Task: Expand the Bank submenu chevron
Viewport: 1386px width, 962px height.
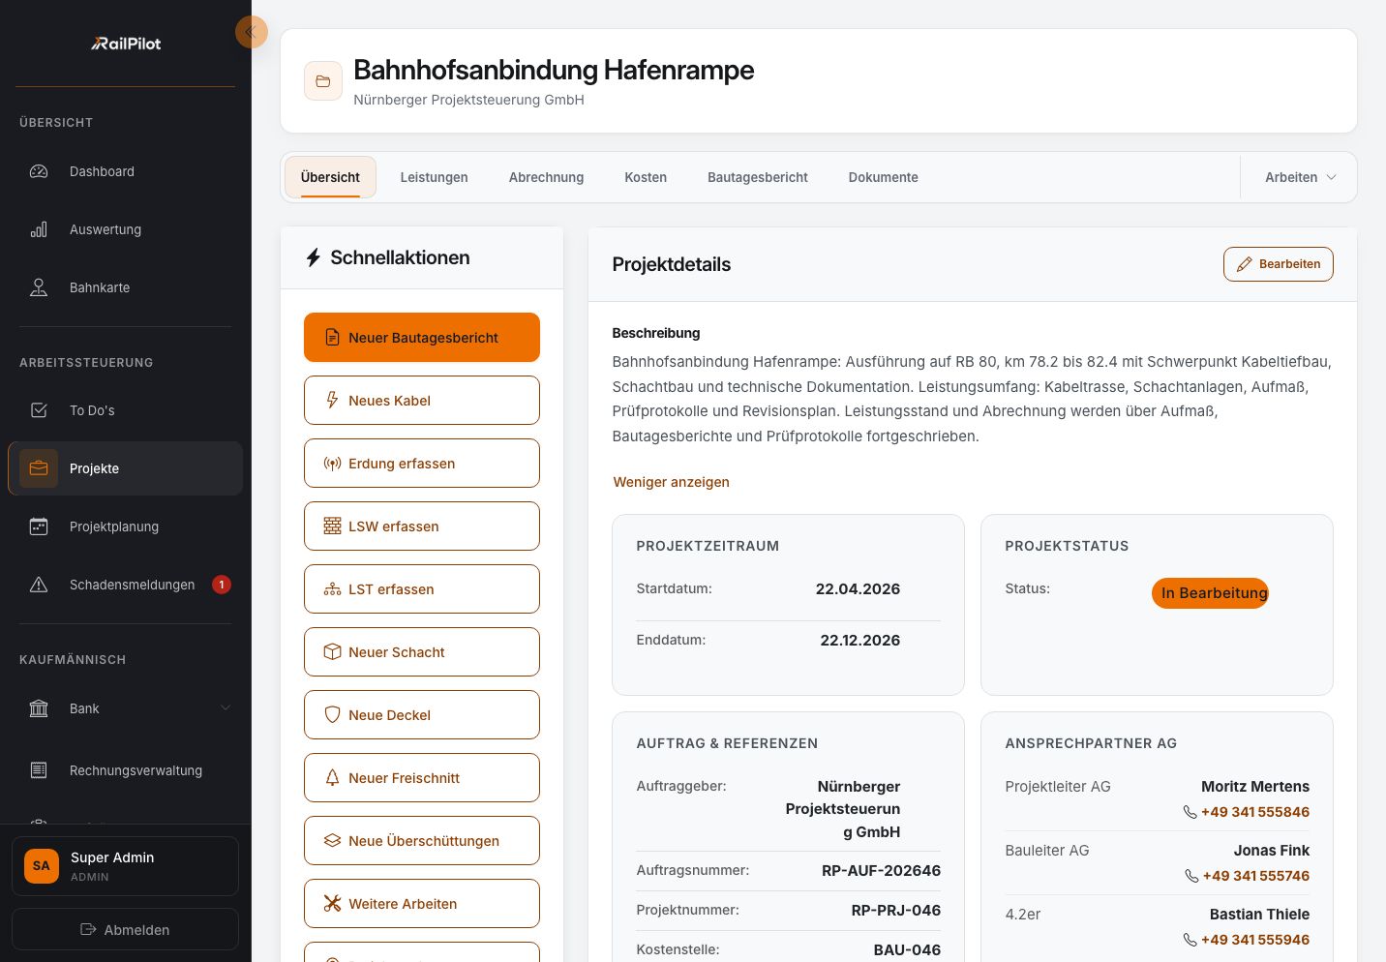Action: 226,708
